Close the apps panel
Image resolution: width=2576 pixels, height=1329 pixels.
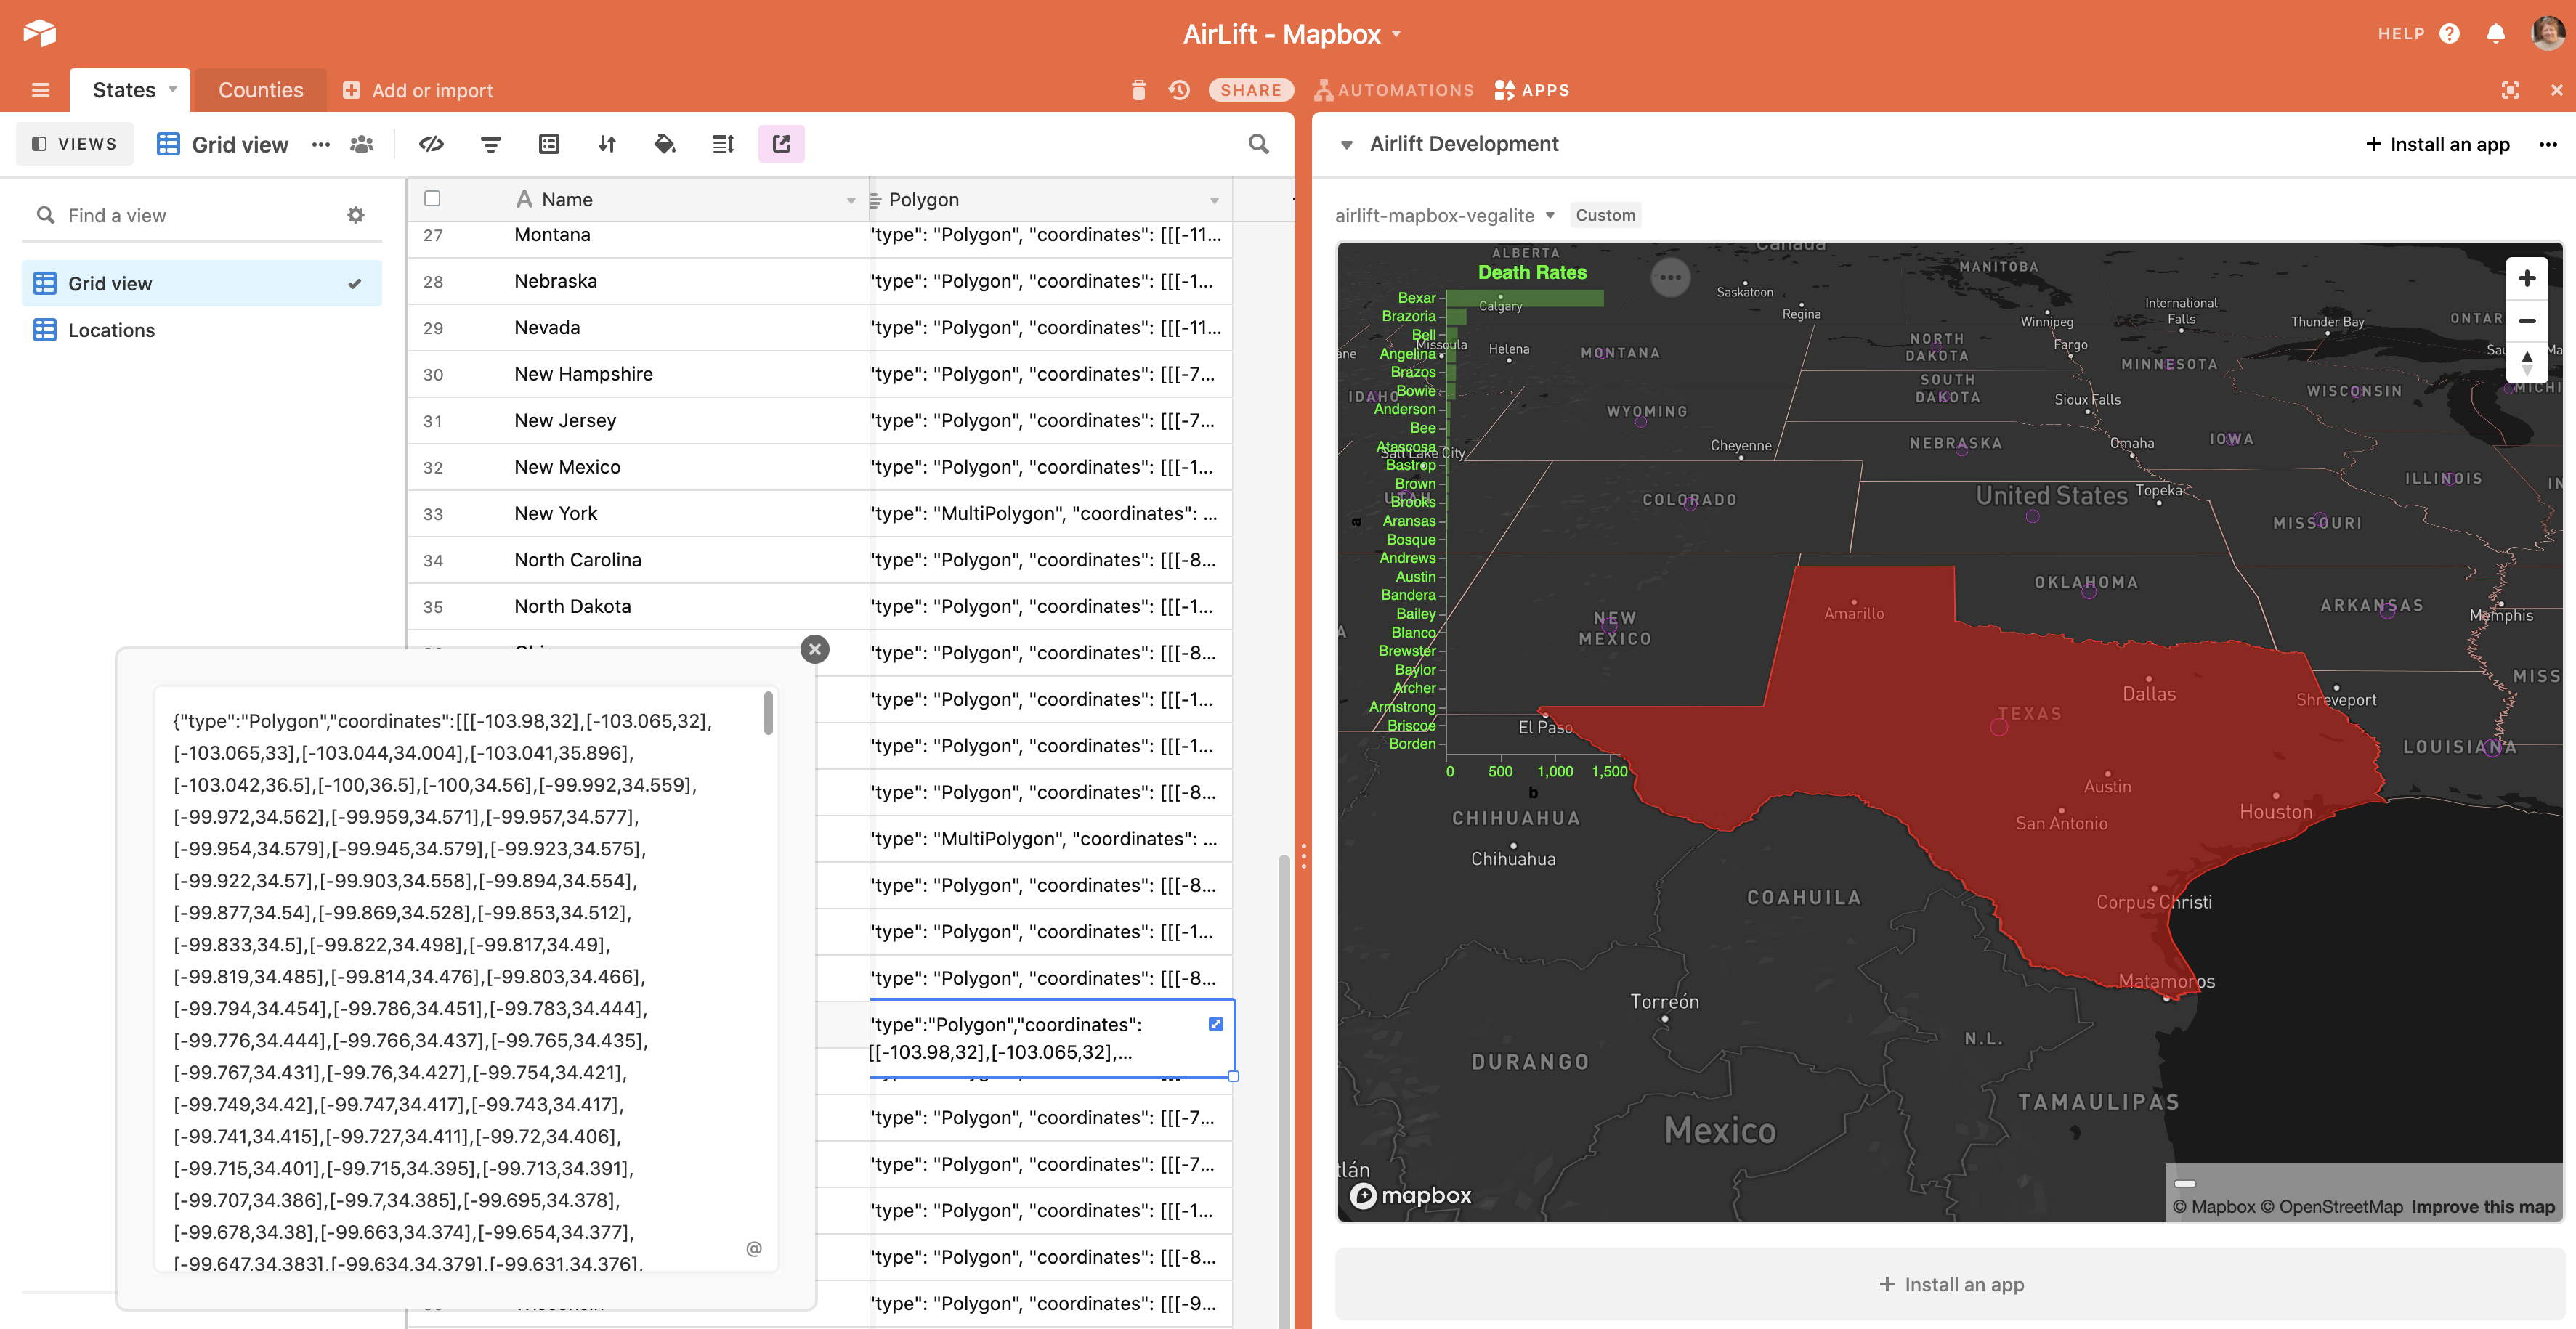point(2557,90)
